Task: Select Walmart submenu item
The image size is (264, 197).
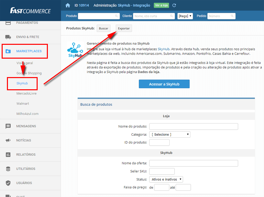Action: coord(23,103)
